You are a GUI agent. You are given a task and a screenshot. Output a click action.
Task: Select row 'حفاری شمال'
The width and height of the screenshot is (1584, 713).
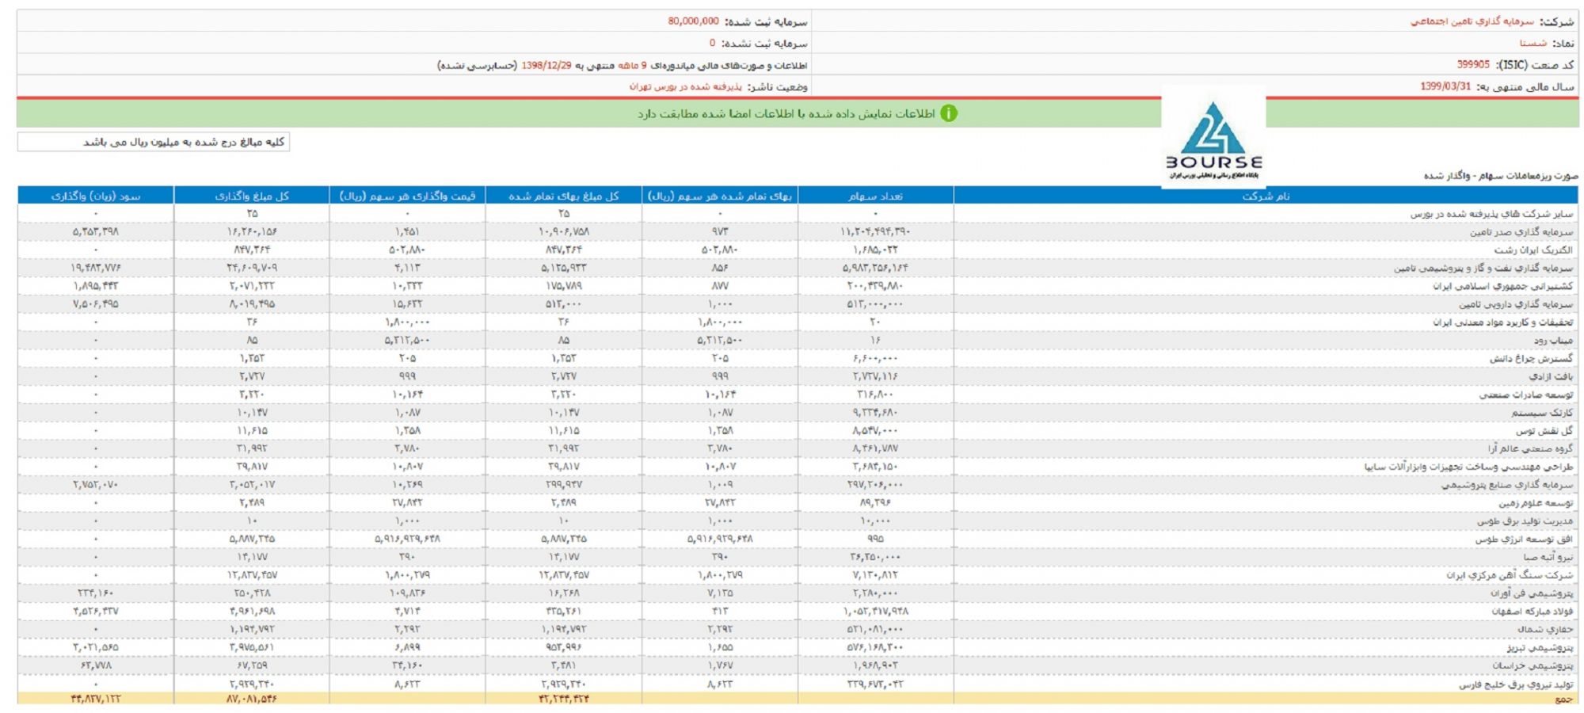(x=798, y=629)
